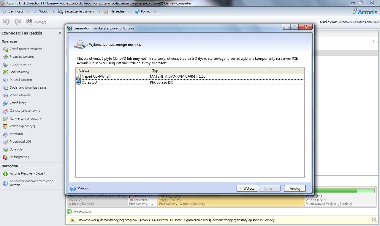The width and height of the screenshot is (380, 226).
Task: Open the Widok menu
Action: (x=44, y=11)
